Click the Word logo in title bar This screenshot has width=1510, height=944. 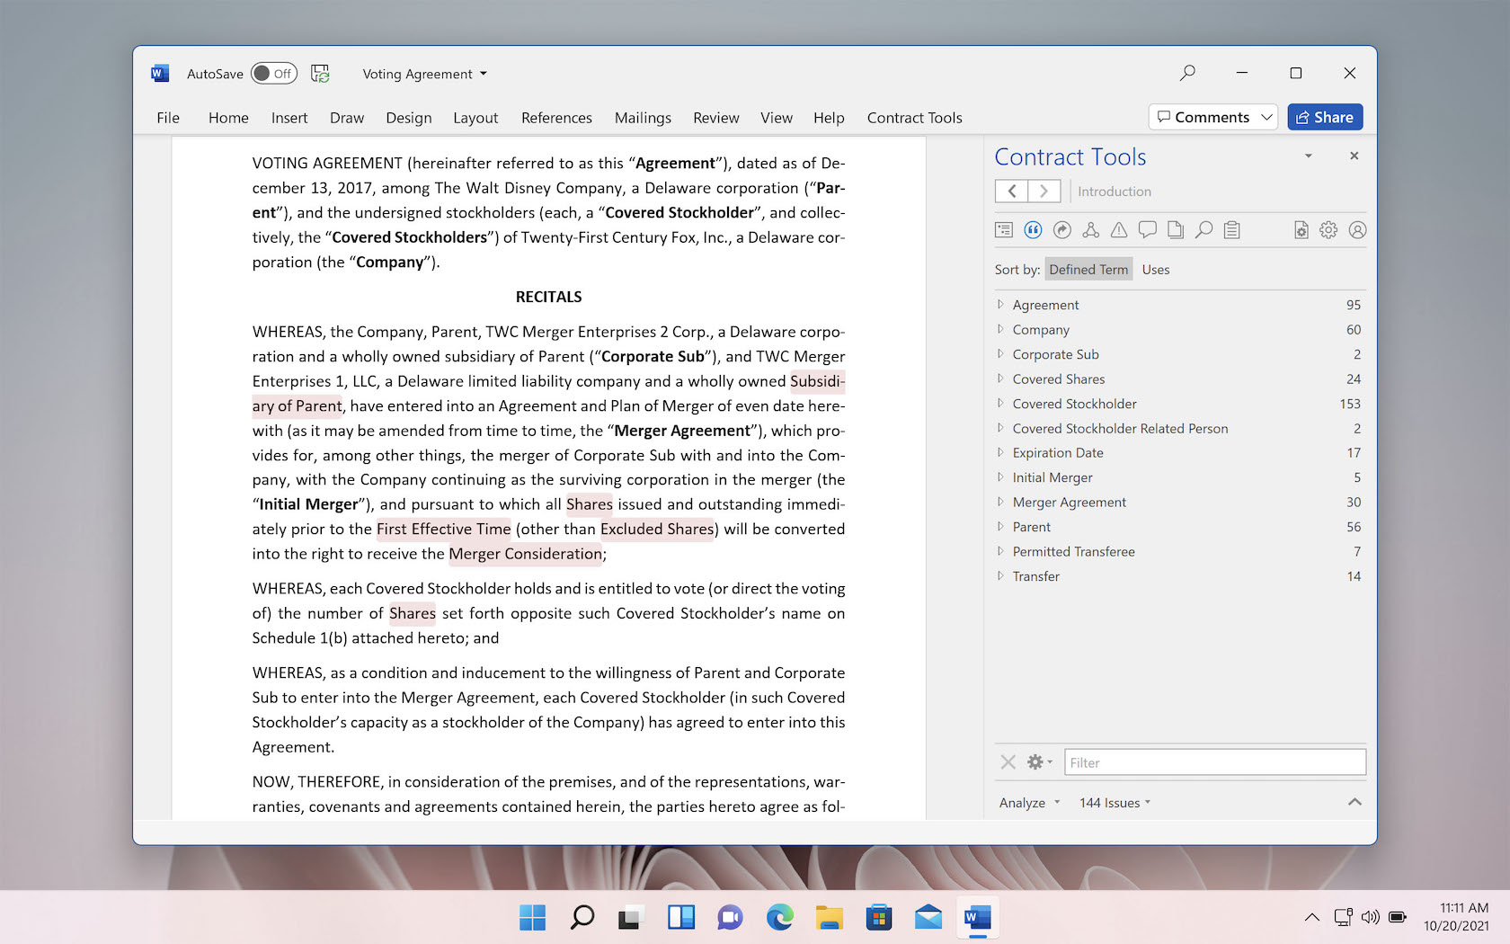point(160,74)
